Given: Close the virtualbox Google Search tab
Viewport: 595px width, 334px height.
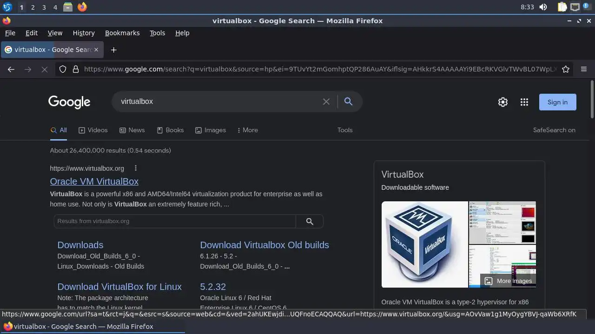Looking at the screenshot, I should click(96, 50).
